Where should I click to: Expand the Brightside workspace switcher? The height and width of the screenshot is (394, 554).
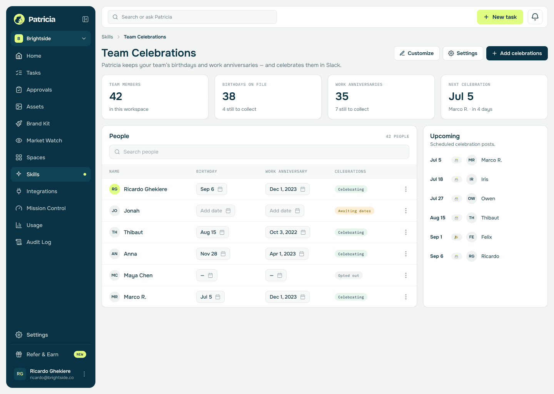click(x=51, y=38)
